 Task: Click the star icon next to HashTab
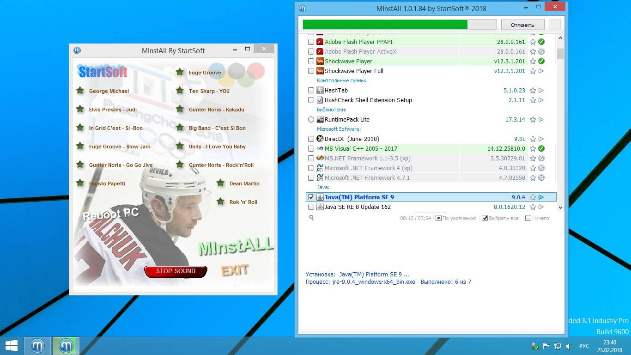pyautogui.click(x=533, y=90)
